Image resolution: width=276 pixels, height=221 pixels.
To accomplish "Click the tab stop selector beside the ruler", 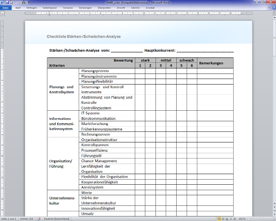I will [2, 13].
